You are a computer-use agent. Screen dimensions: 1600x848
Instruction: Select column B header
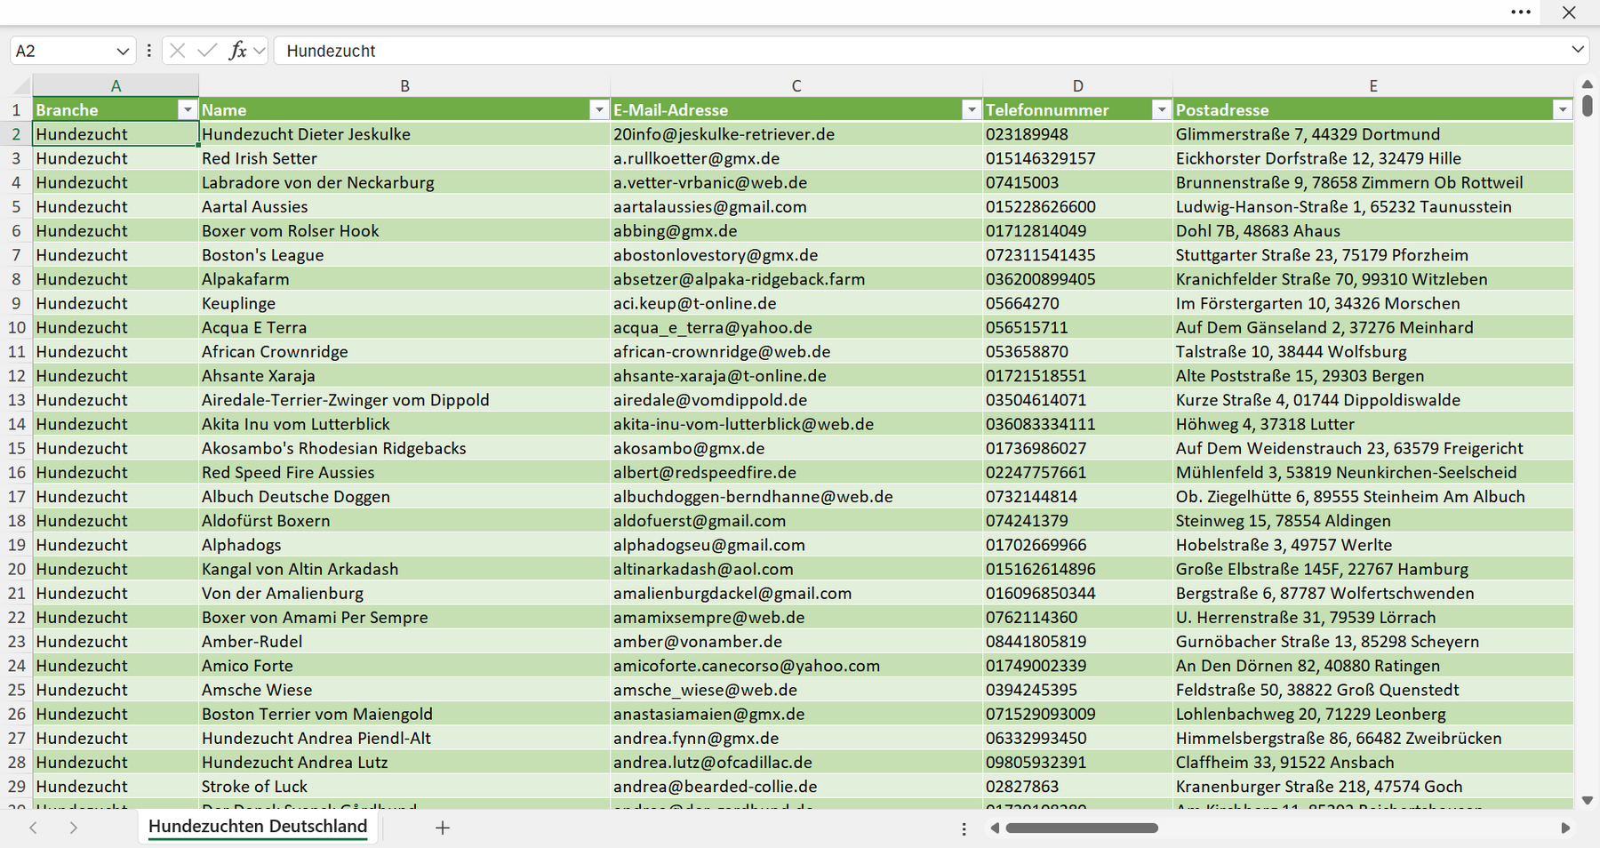pyautogui.click(x=404, y=86)
